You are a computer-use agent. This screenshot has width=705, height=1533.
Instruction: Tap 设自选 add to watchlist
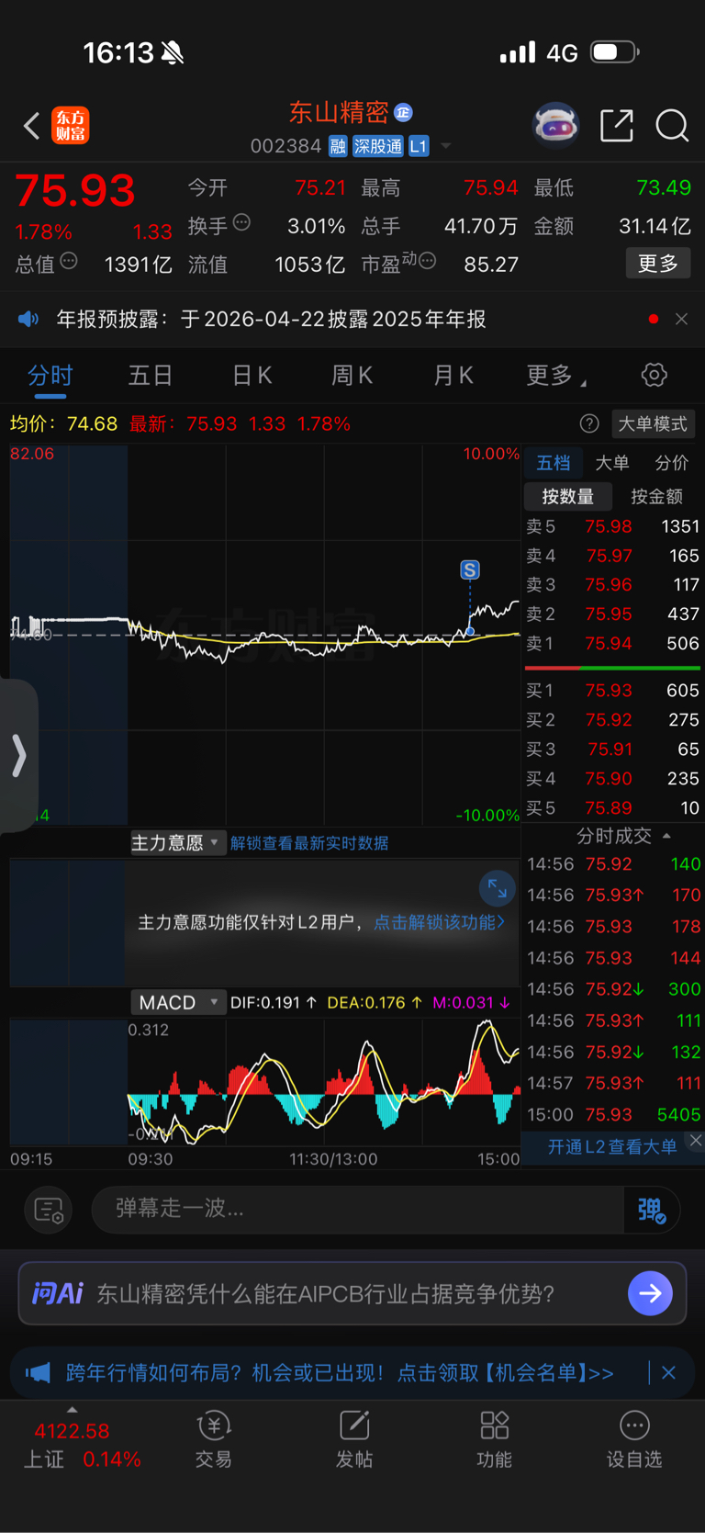(x=634, y=1439)
